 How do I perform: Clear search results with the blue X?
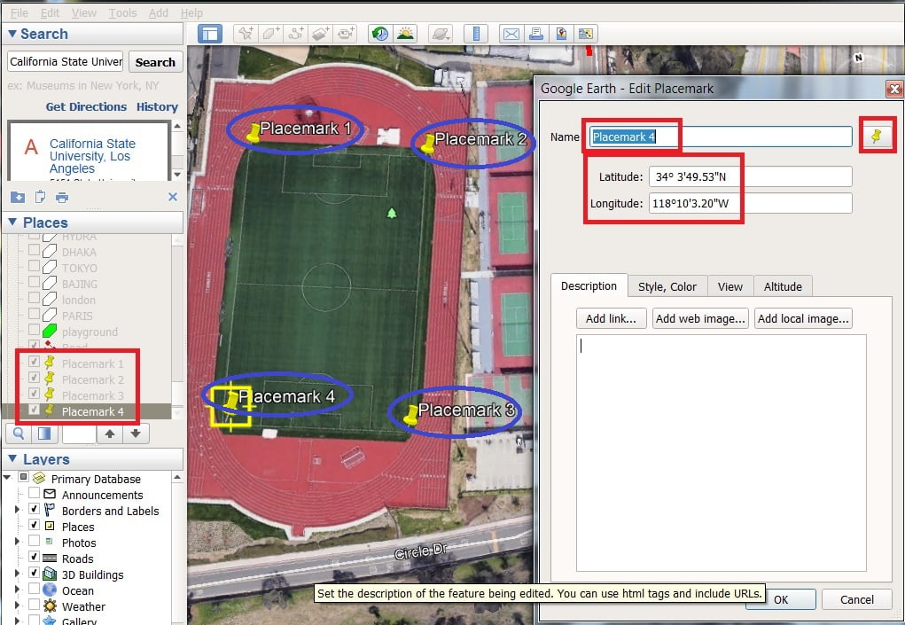pos(173,197)
